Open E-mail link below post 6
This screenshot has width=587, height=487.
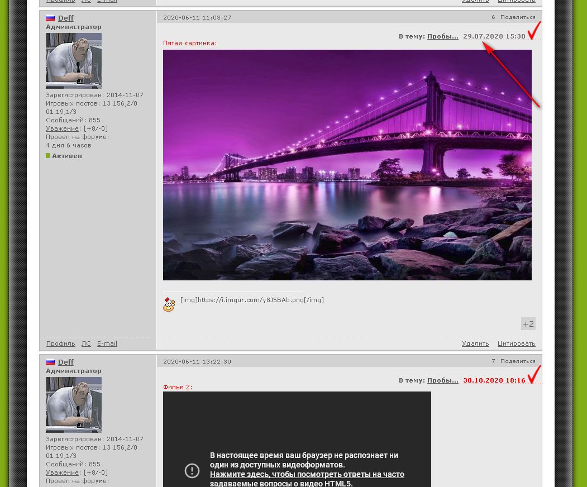coord(107,343)
